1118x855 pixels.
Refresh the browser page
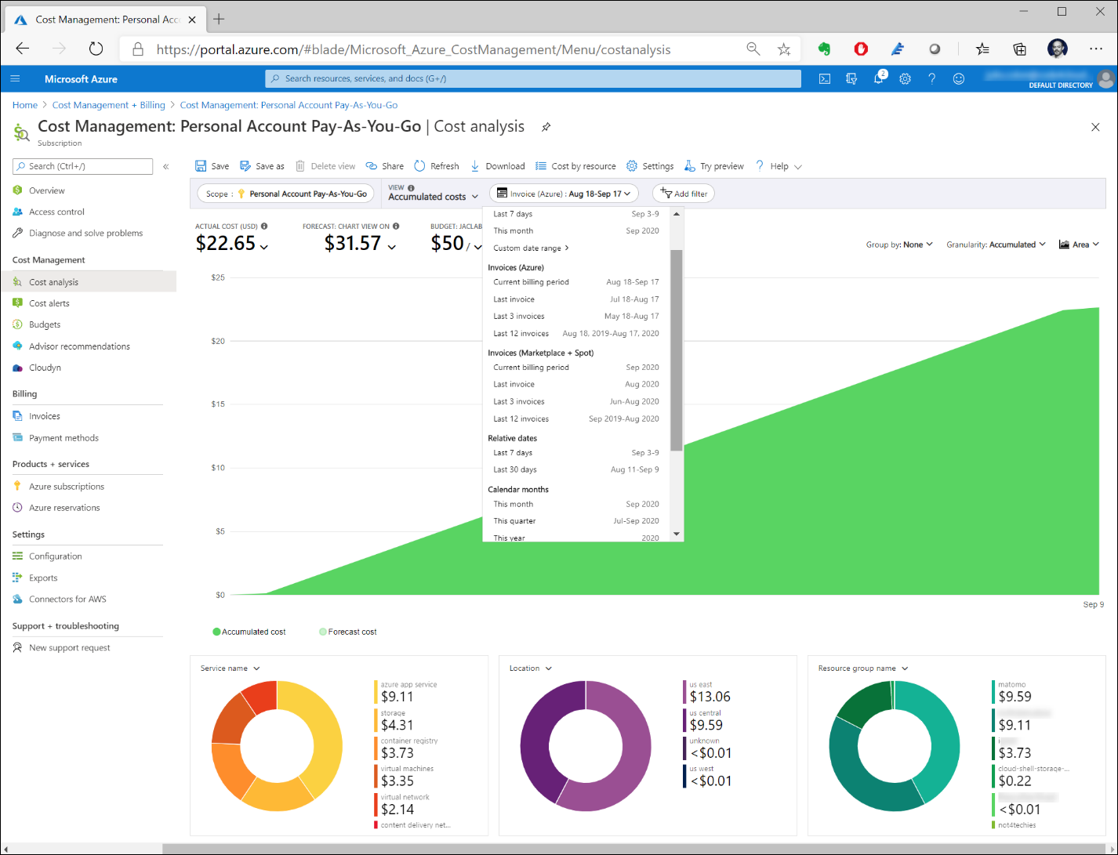coord(96,49)
